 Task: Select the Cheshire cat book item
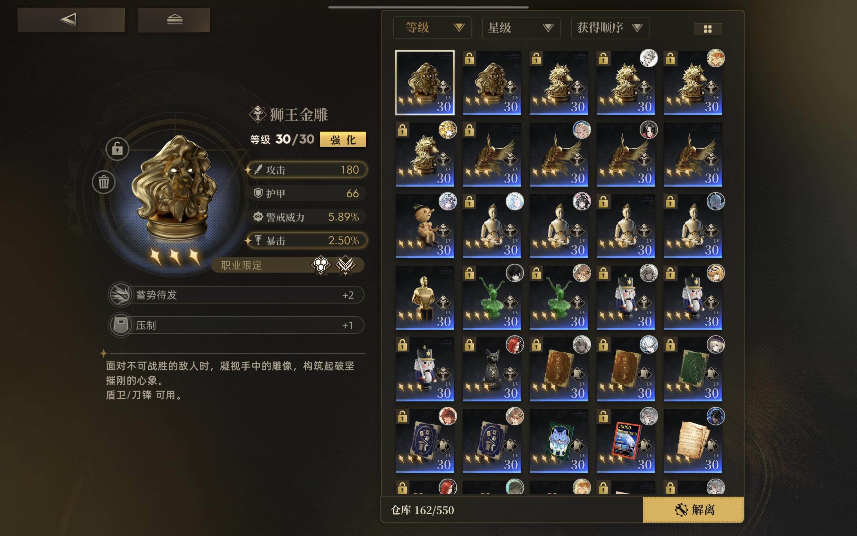click(x=559, y=441)
